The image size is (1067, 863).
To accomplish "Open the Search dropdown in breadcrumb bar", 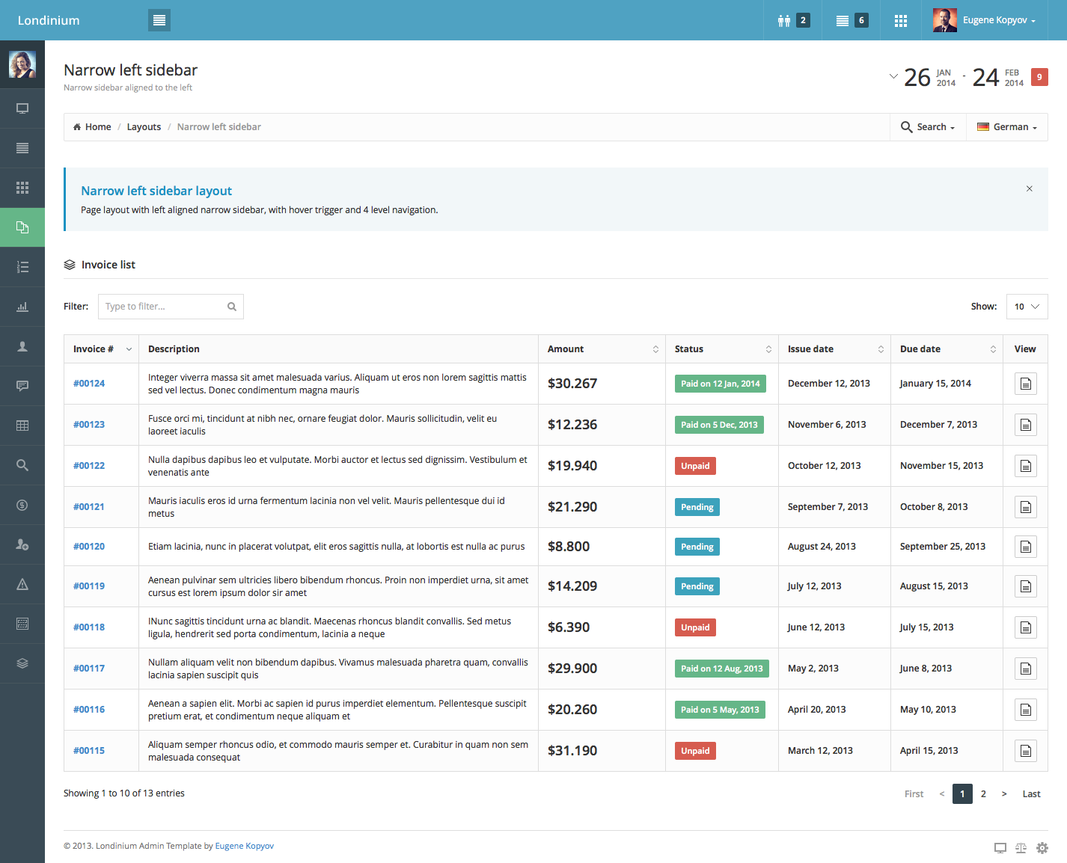I will (x=928, y=127).
